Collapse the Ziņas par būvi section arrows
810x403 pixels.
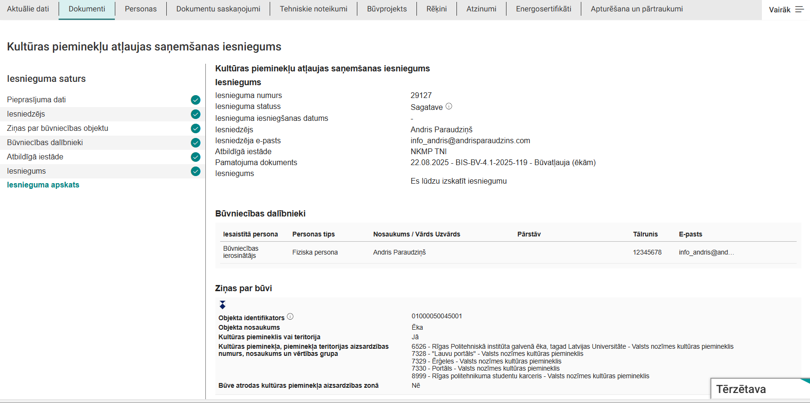pyautogui.click(x=223, y=305)
